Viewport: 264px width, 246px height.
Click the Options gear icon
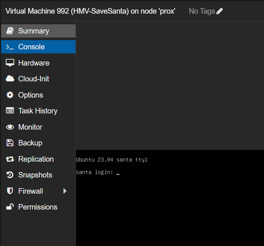click(x=10, y=95)
